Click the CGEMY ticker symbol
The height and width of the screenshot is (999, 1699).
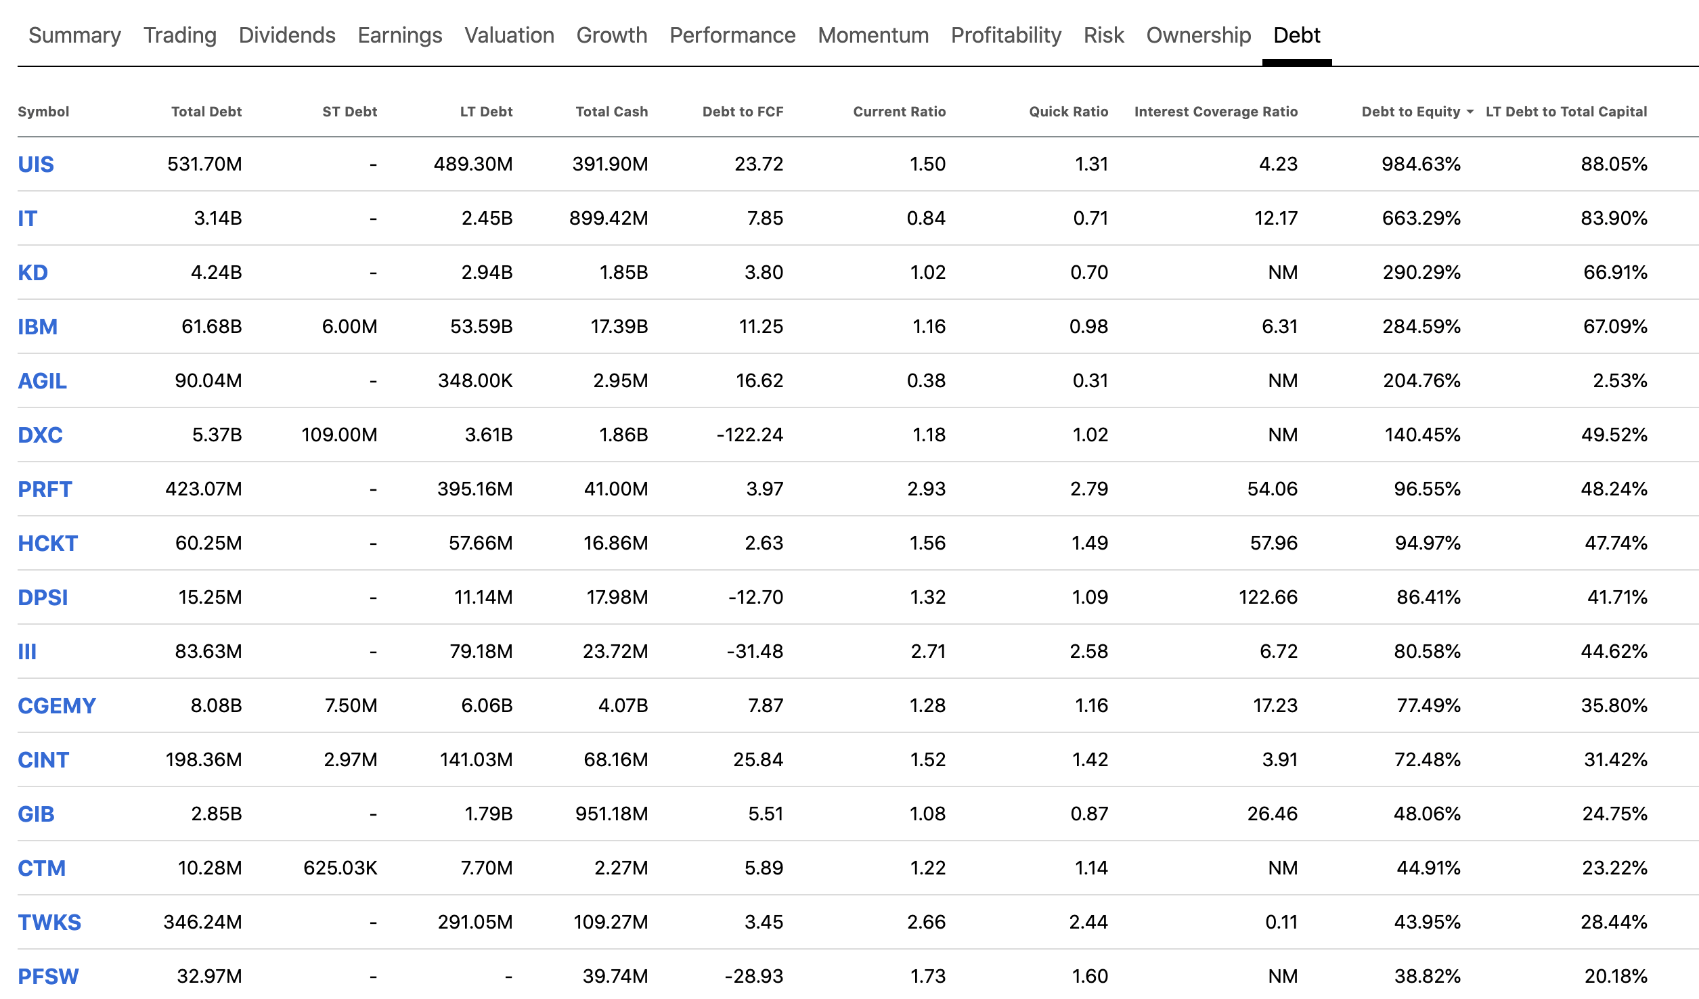(x=57, y=705)
